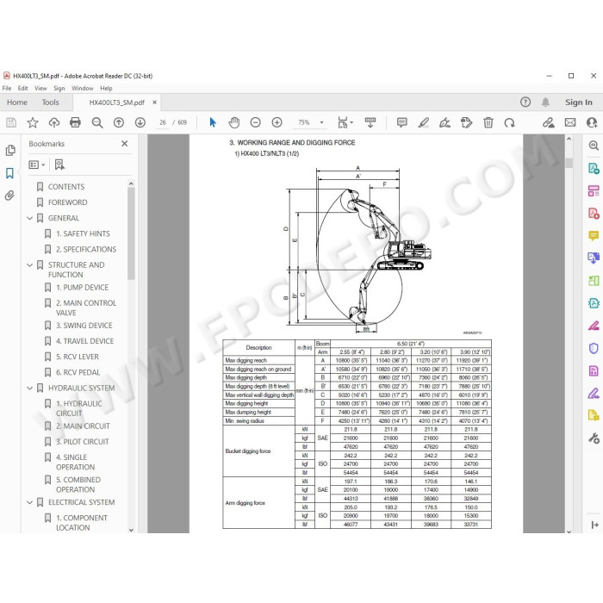Image resolution: width=603 pixels, height=603 pixels.
Task: Activate the hand pan tool
Action: (233, 122)
